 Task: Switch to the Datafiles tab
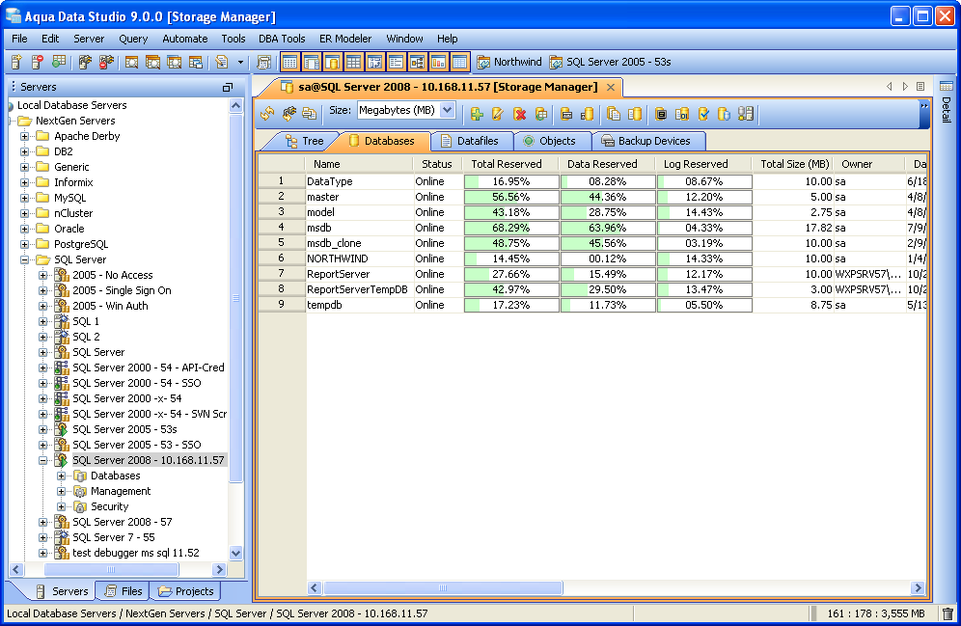(x=469, y=141)
